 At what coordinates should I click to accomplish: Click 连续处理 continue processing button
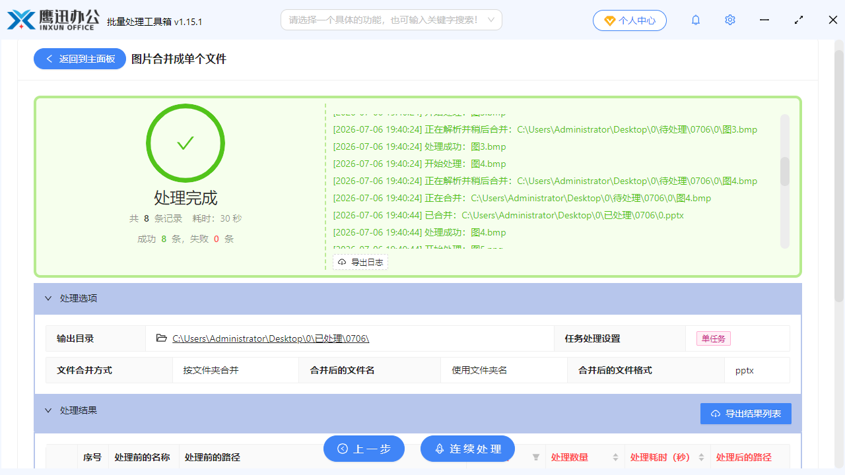pos(467,449)
